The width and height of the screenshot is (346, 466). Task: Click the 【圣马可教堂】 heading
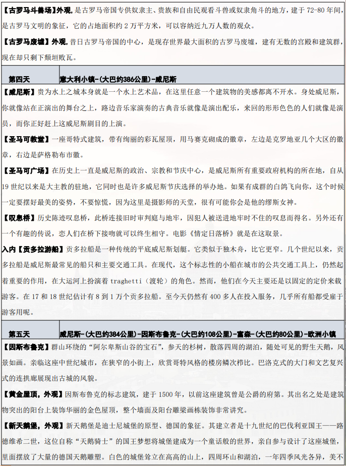point(26,139)
